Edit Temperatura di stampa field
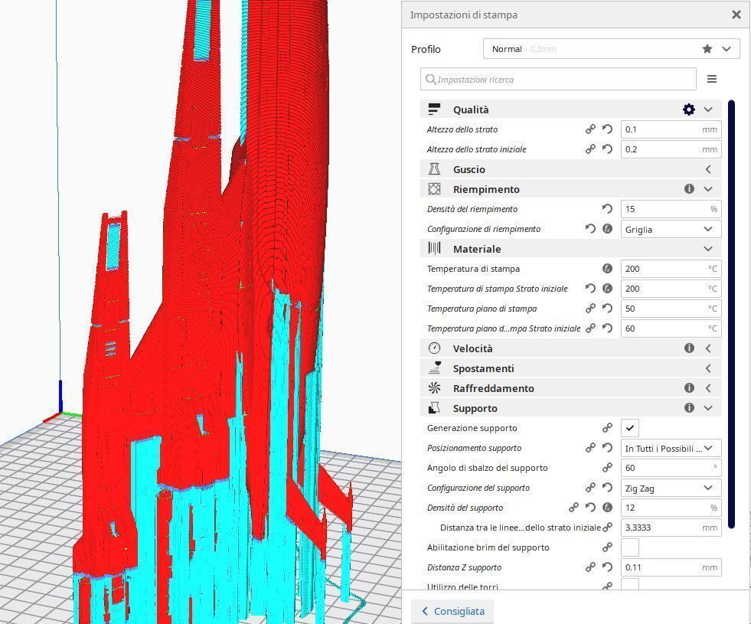The image size is (751, 624). click(671, 269)
